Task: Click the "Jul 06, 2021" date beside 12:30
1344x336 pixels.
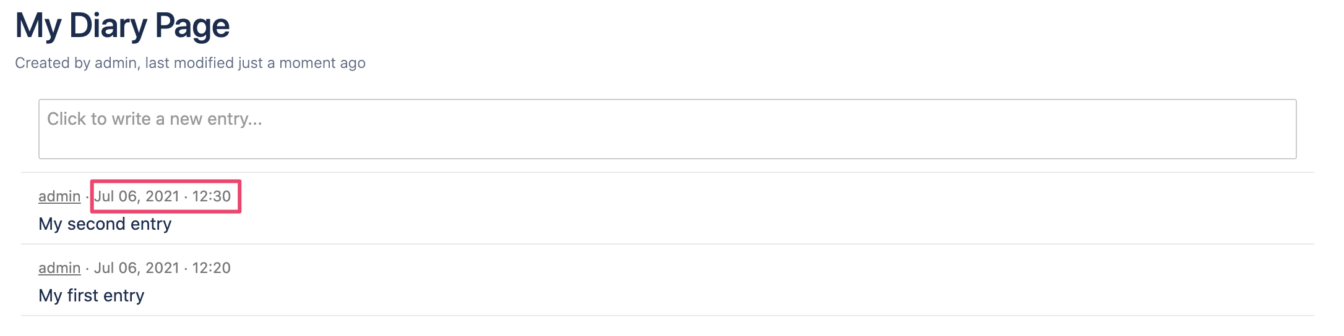Action: point(137,196)
